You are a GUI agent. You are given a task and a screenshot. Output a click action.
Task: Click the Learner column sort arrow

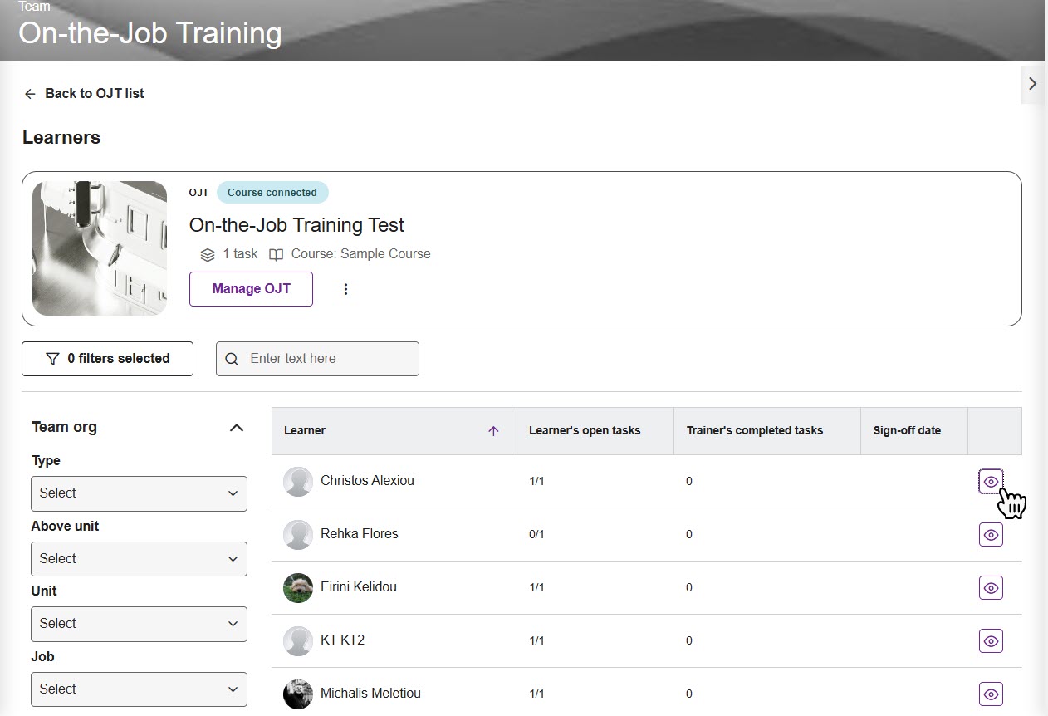click(493, 431)
